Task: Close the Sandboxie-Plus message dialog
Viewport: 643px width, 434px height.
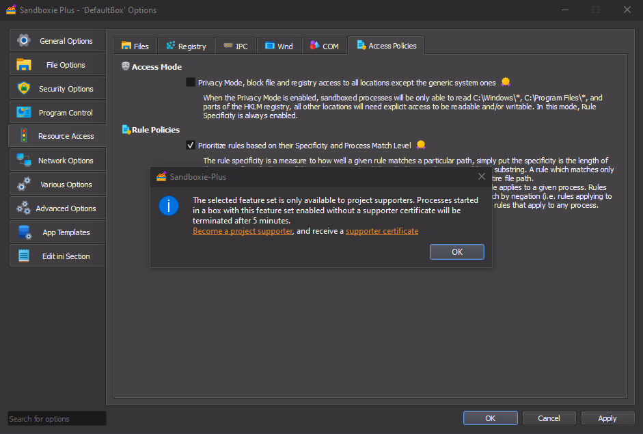Action: (482, 176)
